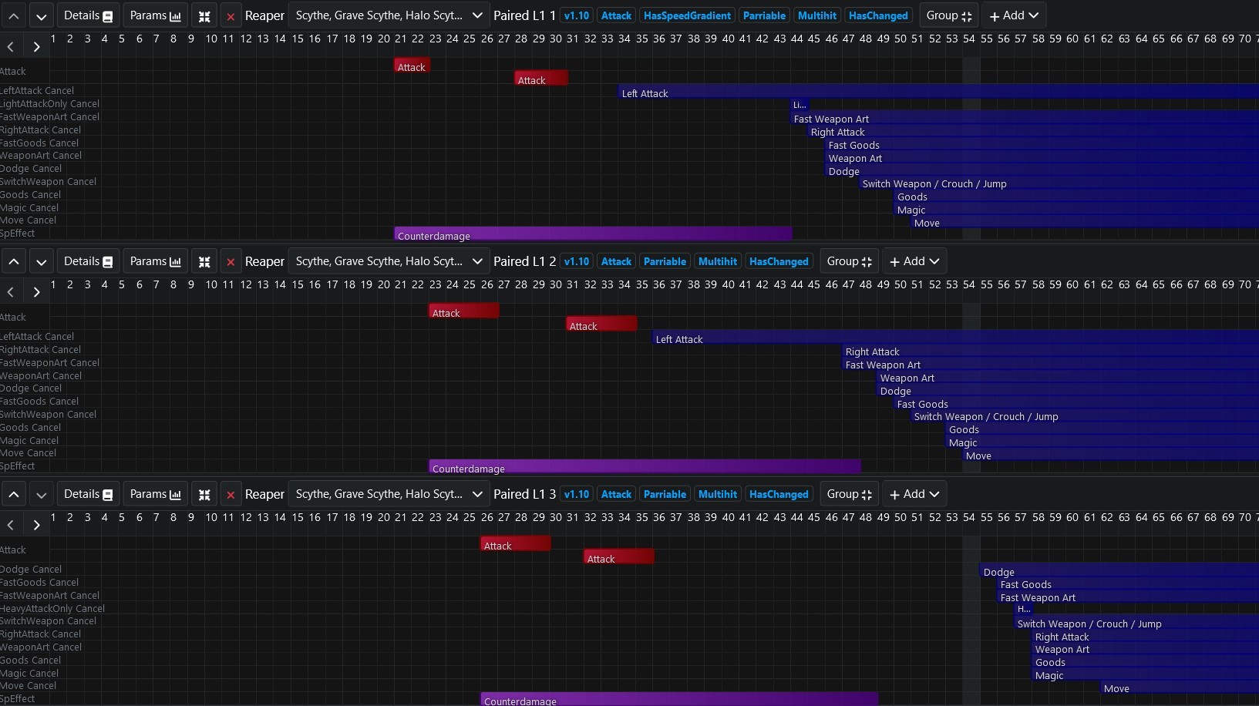
Task: Open Details for Paired L1 1
Action: (x=88, y=15)
